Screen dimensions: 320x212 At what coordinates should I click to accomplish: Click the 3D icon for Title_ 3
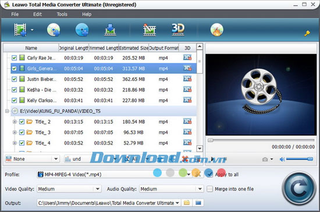(x=187, y=132)
